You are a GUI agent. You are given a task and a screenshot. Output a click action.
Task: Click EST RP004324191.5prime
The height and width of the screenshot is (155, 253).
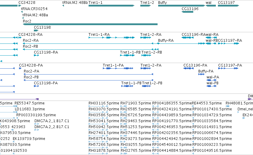click(172, 109)
